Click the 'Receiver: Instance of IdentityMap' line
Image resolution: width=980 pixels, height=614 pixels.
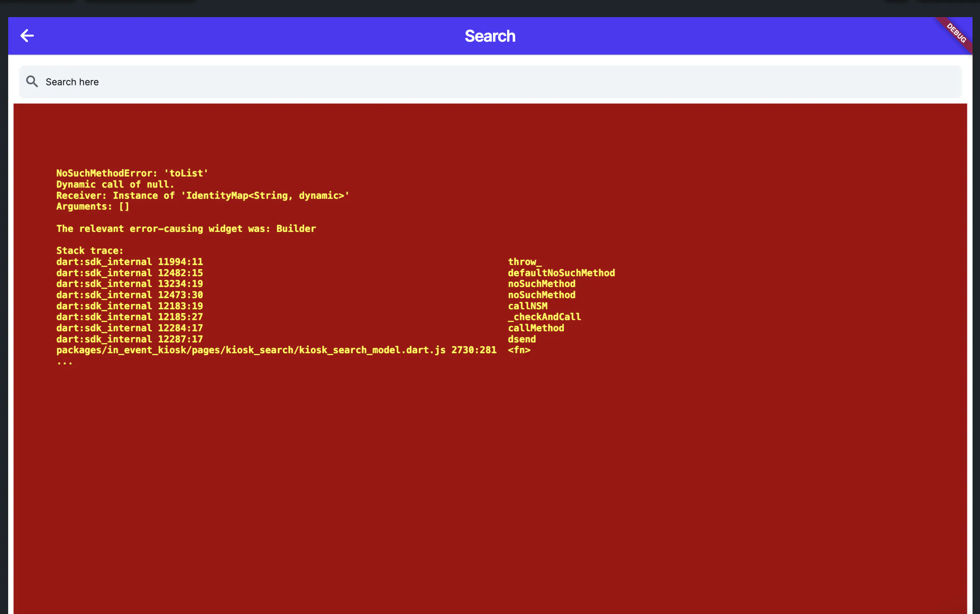[202, 195]
